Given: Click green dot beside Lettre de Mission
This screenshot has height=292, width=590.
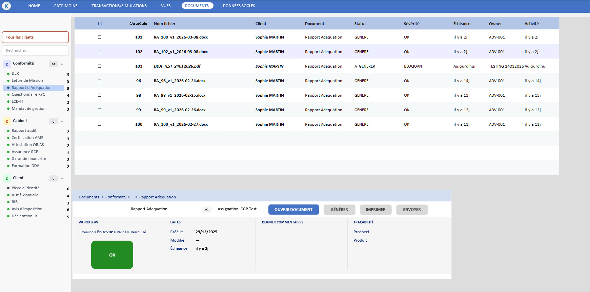Looking at the screenshot, I should (x=8, y=81).
